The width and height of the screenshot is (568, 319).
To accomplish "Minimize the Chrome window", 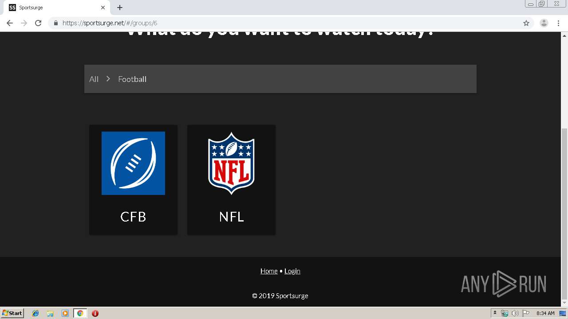I will [531, 4].
